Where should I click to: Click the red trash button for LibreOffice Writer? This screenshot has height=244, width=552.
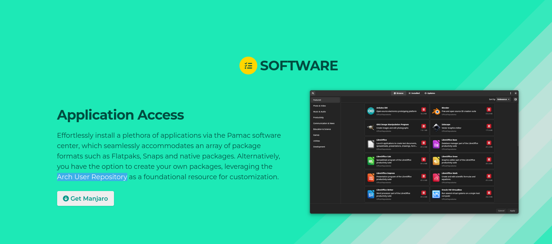(424, 193)
